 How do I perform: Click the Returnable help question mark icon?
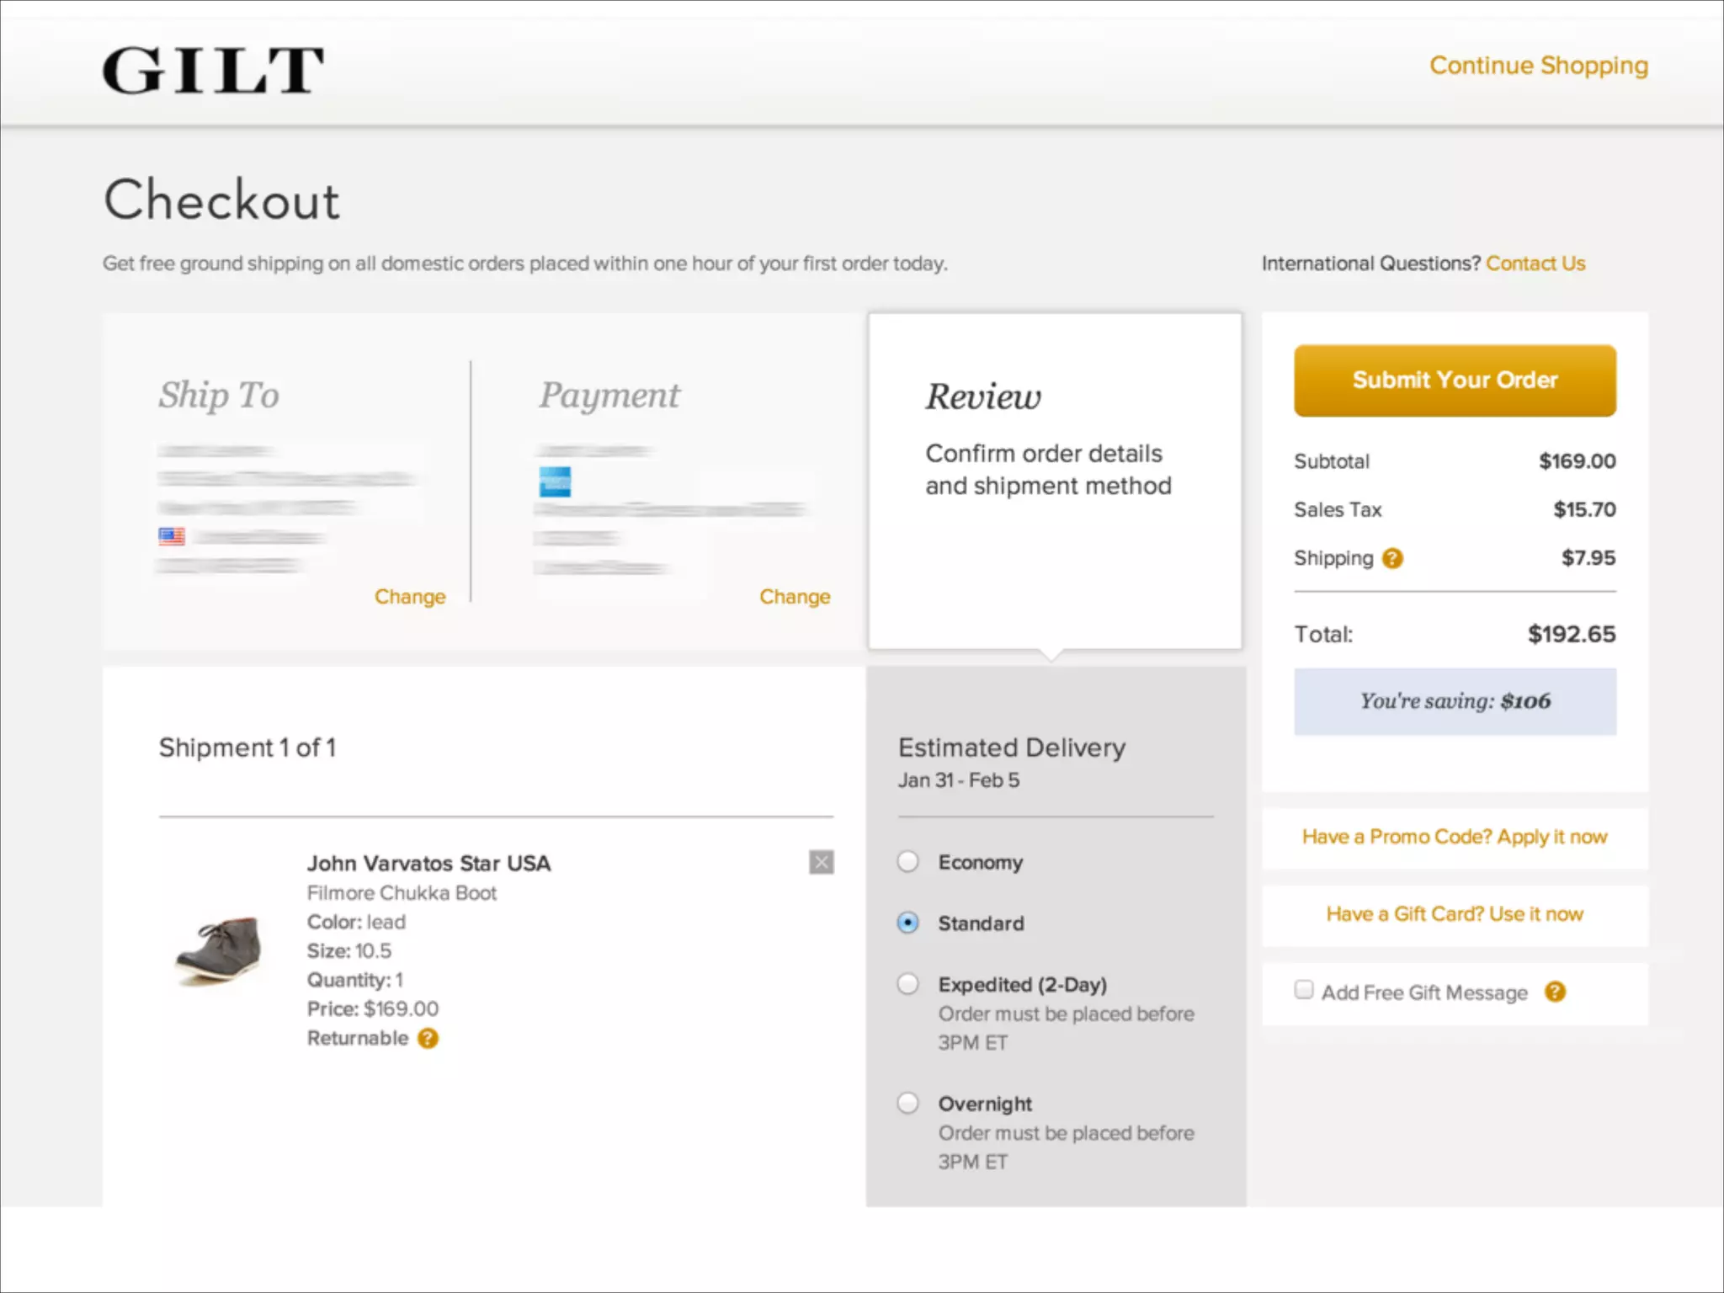(x=428, y=1038)
